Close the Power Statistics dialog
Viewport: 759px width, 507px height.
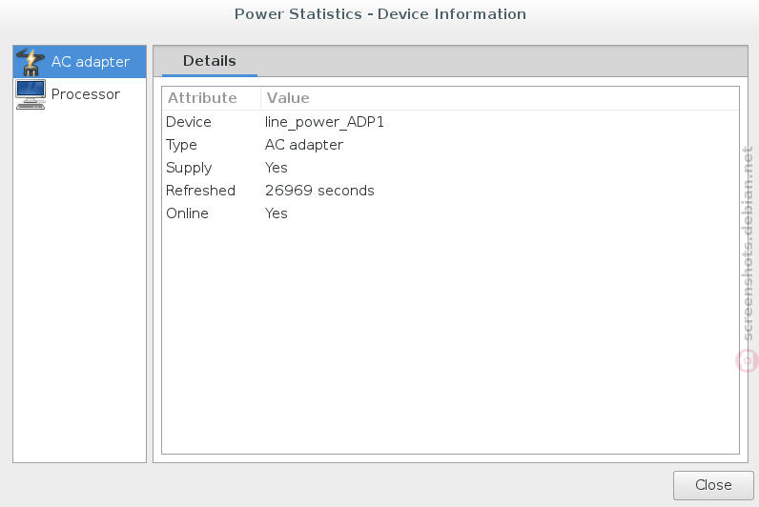pyautogui.click(x=713, y=485)
